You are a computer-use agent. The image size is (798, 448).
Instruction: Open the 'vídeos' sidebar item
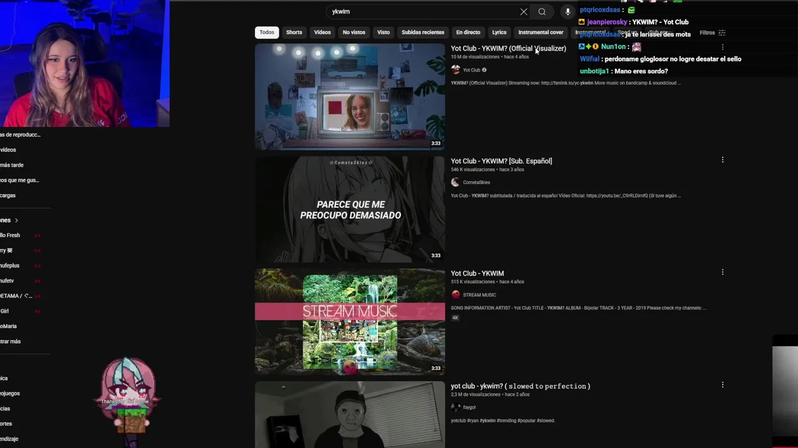8,150
